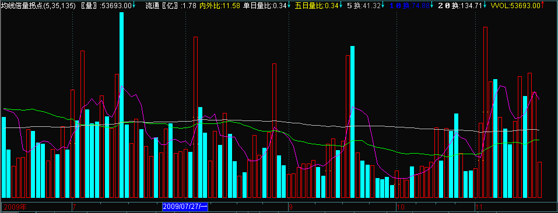Click the highlighted date 2009/07/27/一

coord(185,207)
